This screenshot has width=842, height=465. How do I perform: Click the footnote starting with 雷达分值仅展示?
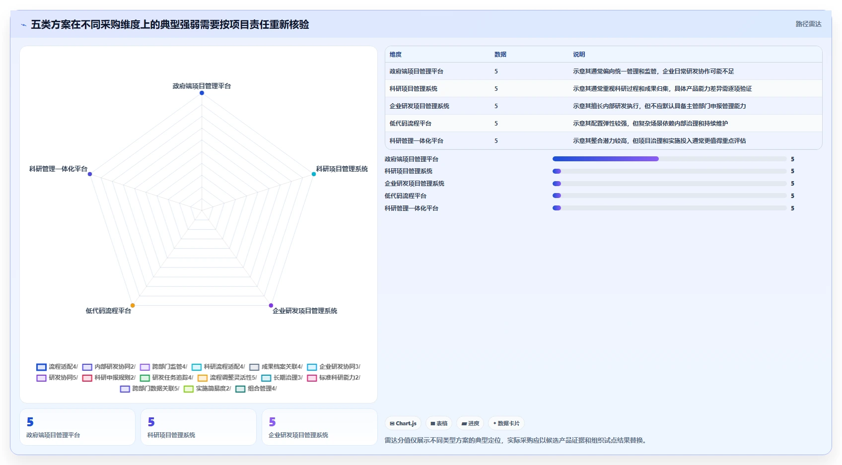pos(517,440)
